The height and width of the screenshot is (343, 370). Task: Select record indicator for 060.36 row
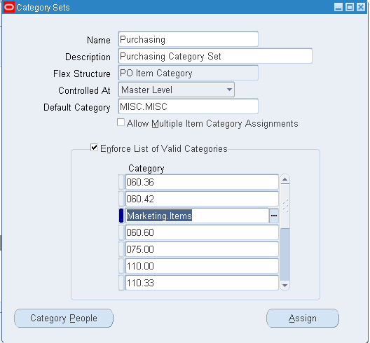[121, 182]
